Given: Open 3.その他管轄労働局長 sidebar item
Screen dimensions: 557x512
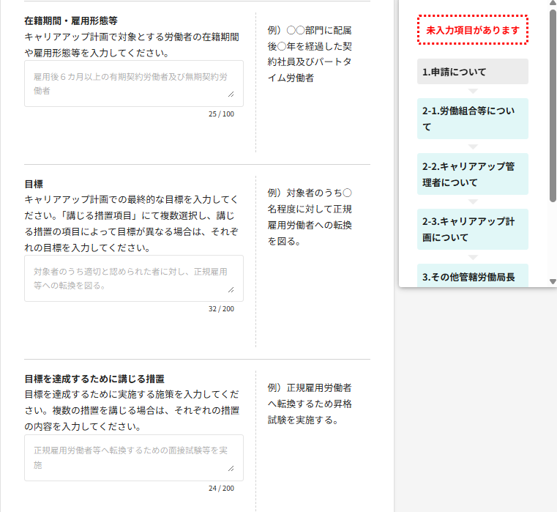Looking at the screenshot, I should 473,276.
